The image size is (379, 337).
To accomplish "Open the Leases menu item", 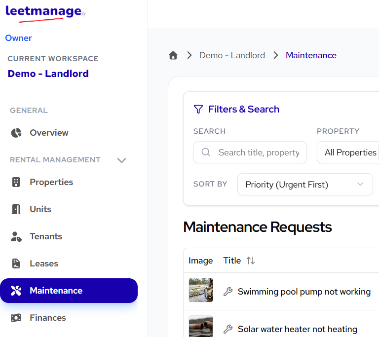I will 44,263.
